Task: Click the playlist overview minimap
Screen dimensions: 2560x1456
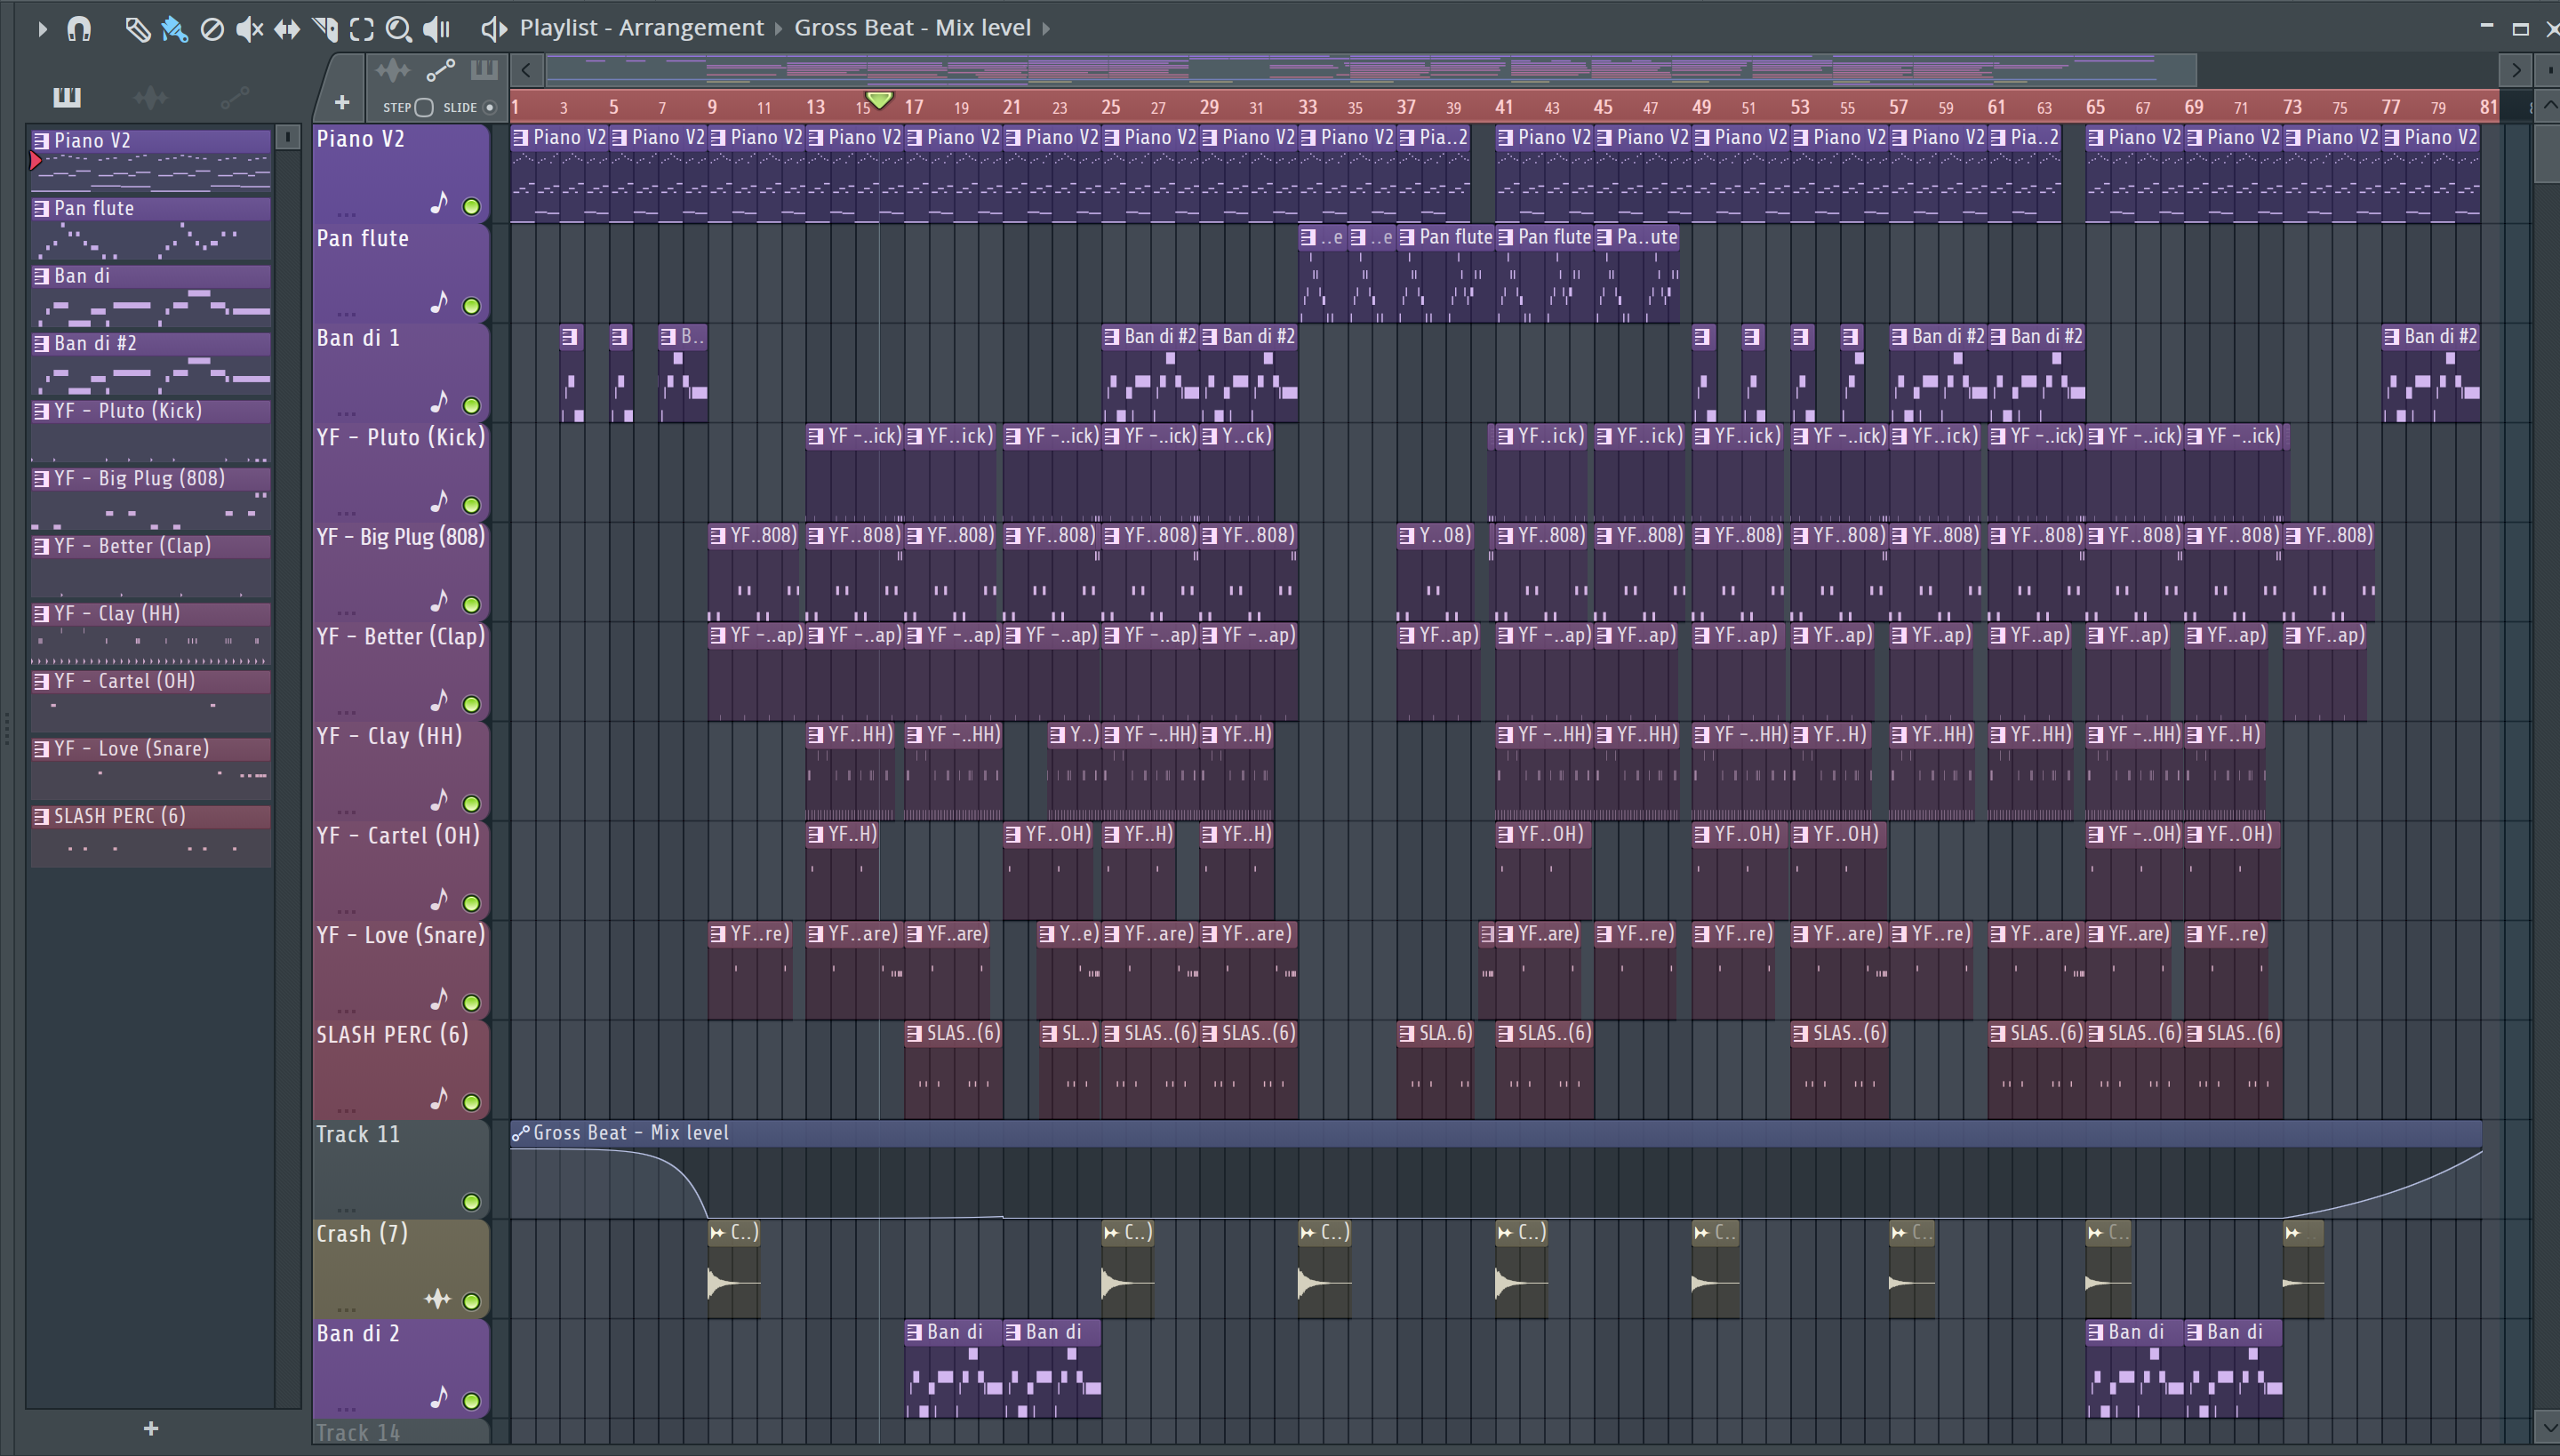Action: point(1370,70)
